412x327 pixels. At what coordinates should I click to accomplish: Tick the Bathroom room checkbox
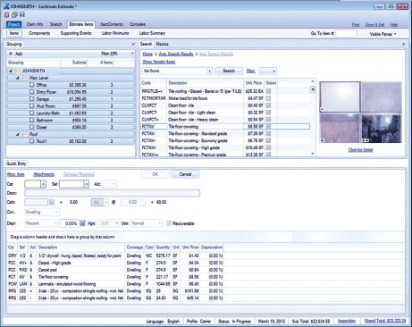(32, 120)
